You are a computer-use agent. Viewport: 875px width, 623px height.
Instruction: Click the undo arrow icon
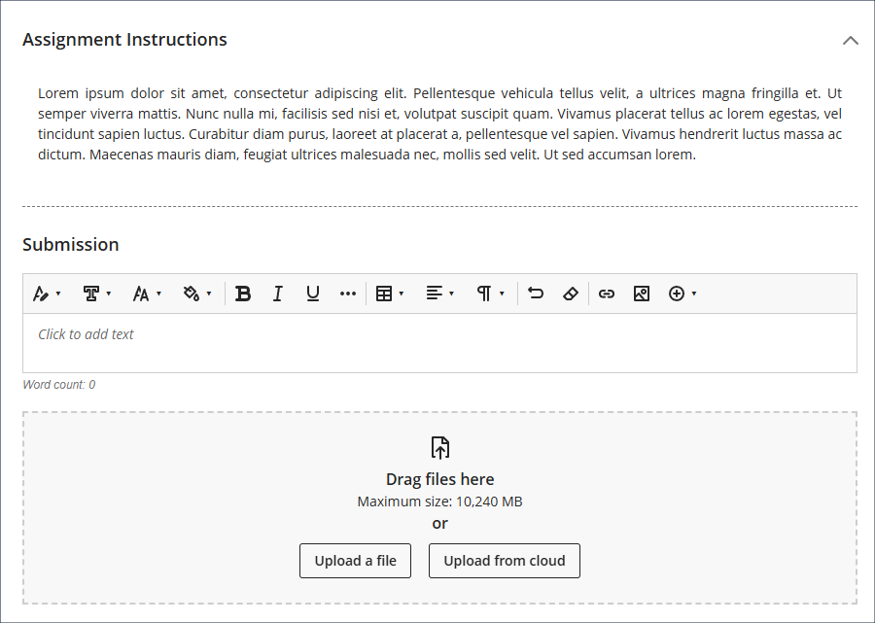536,294
